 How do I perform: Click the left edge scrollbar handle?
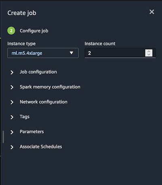tap(3, 137)
